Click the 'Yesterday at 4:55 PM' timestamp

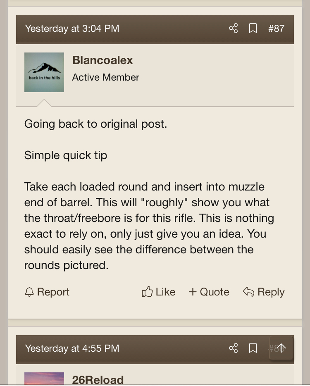pyautogui.click(x=72, y=348)
